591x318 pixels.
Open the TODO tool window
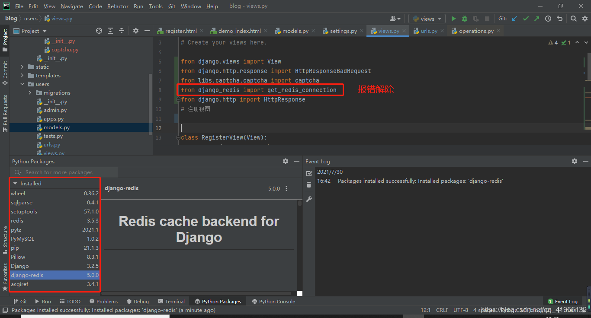click(70, 302)
